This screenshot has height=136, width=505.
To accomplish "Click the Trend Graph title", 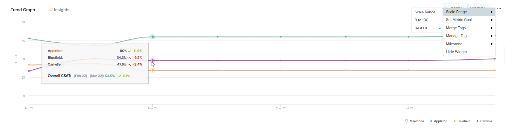I will pos(23,10).
